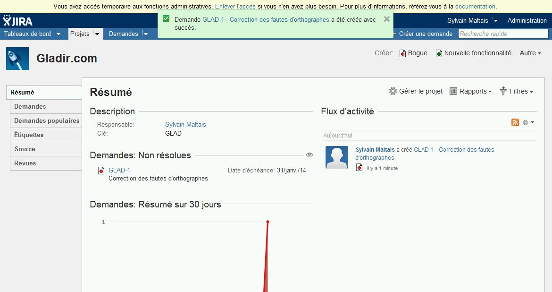This screenshot has height=292, width=552.
Task: Open the Autre create dropdown
Action: (x=530, y=53)
